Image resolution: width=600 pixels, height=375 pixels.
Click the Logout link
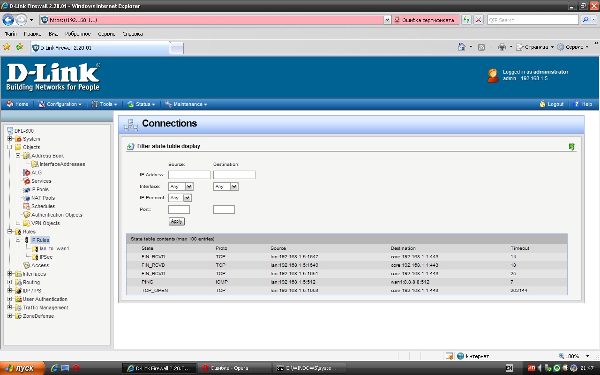(552, 104)
